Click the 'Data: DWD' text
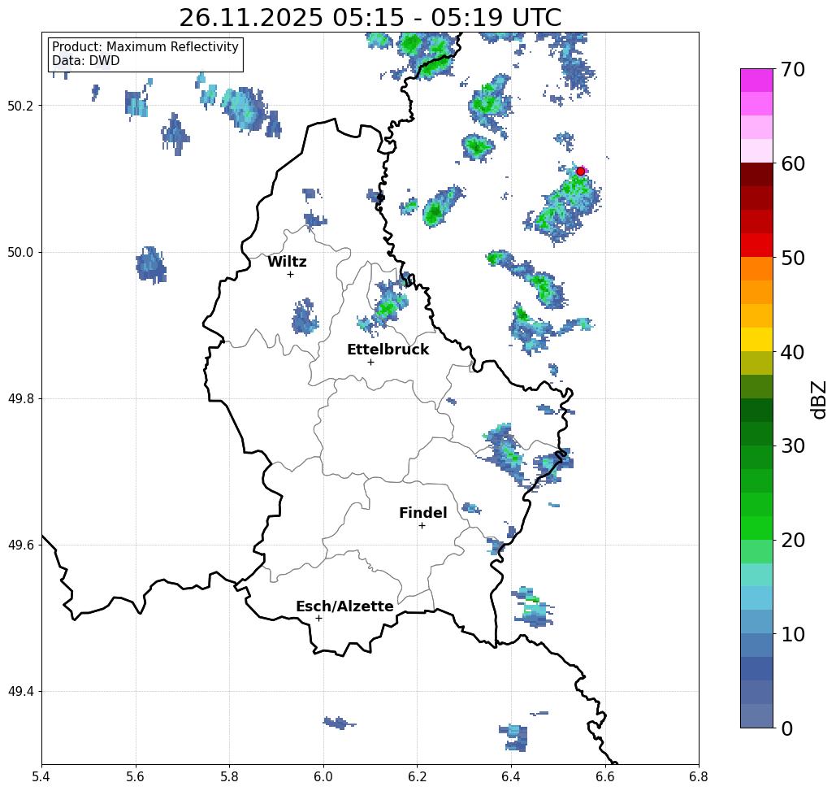Screen dimensions: 836x791 (86, 61)
